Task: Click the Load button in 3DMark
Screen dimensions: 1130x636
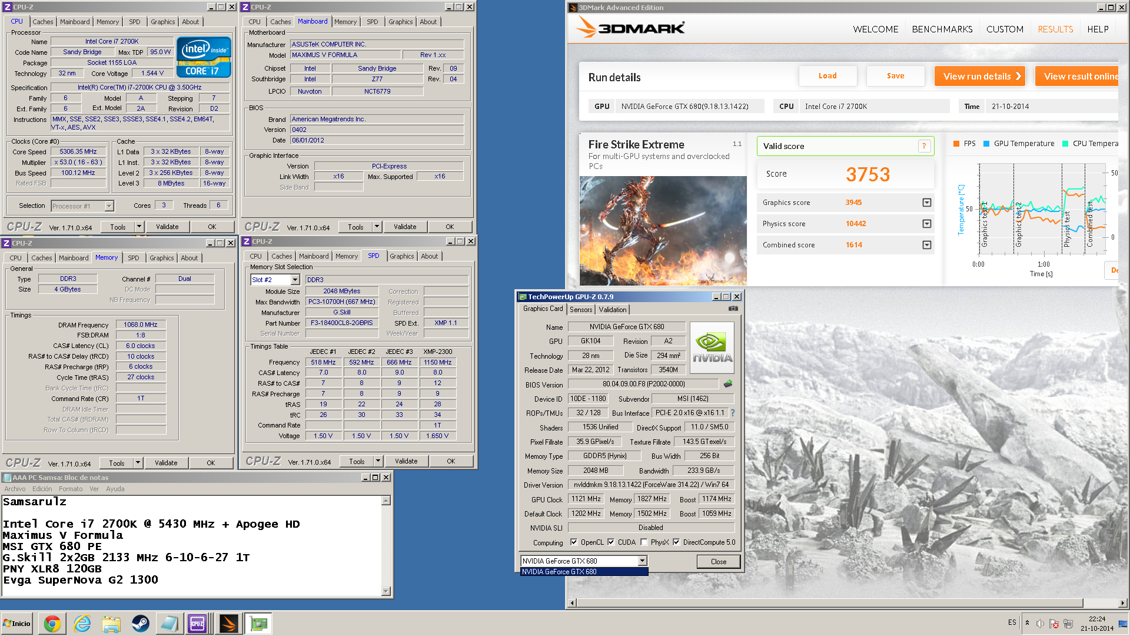Action: [827, 76]
